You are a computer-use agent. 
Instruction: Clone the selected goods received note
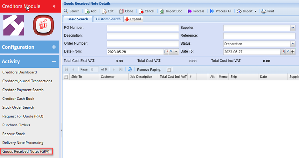coord(126,11)
